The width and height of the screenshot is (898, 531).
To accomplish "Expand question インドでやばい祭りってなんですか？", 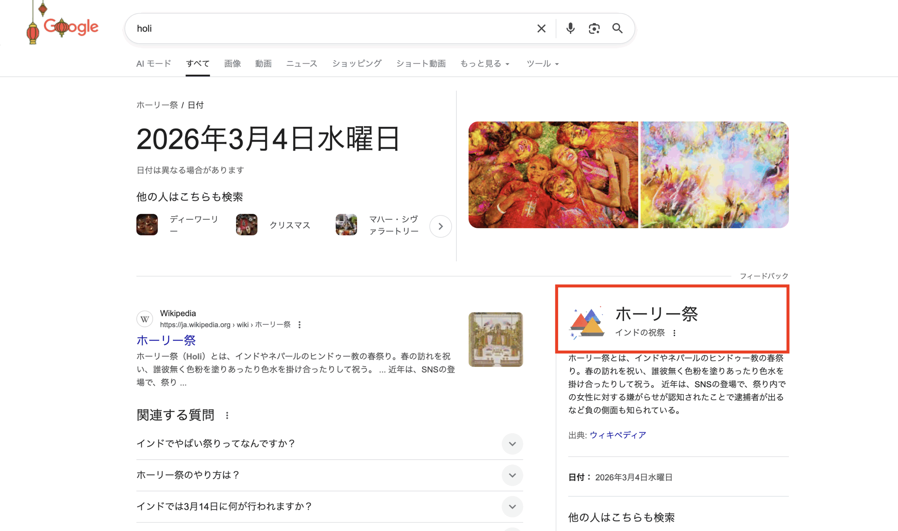I will click(x=512, y=444).
